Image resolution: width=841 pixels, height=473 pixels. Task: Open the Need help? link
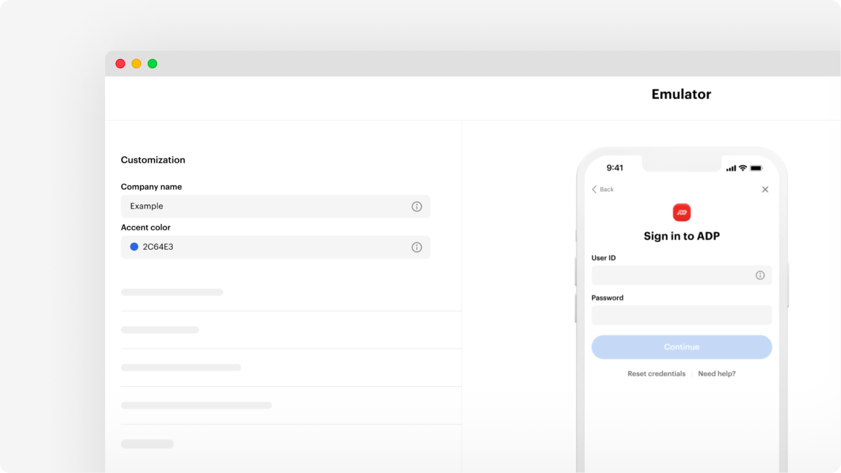click(x=717, y=374)
